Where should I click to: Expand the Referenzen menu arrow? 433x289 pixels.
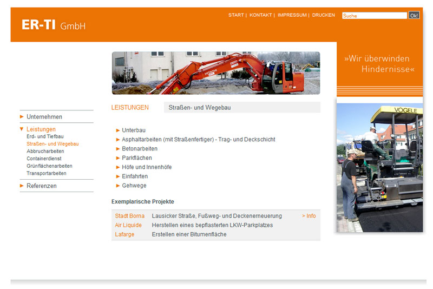(x=22, y=186)
